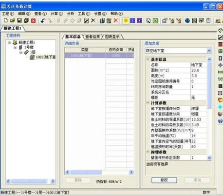Viewport: 223px width, 195px height.
Task: Click the 总热负荷 column header
Action: tap(116, 50)
